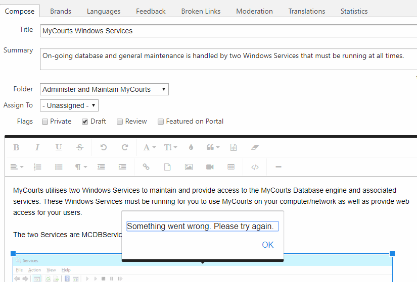The image size is (417, 282).
Task: Click the insert image icon
Action: [x=189, y=166]
